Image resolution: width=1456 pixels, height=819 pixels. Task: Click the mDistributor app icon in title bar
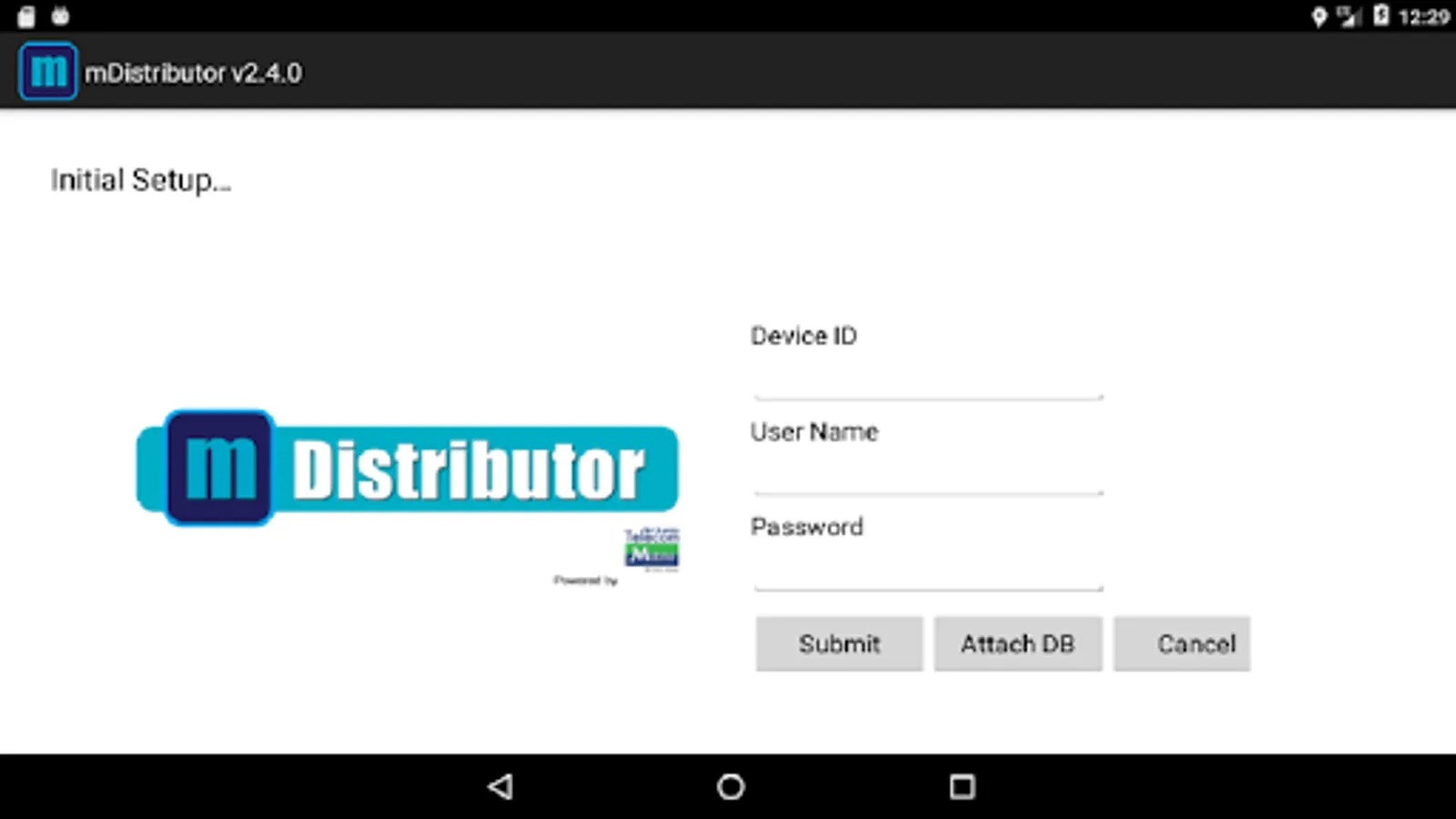48,71
